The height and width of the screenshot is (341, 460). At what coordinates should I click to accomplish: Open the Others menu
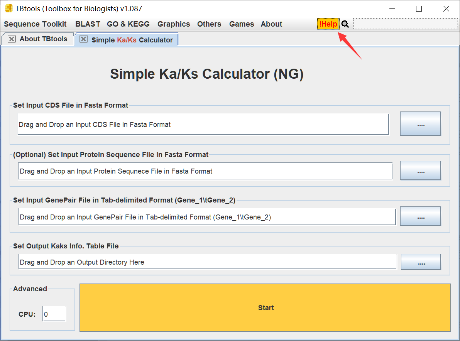coord(209,24)
